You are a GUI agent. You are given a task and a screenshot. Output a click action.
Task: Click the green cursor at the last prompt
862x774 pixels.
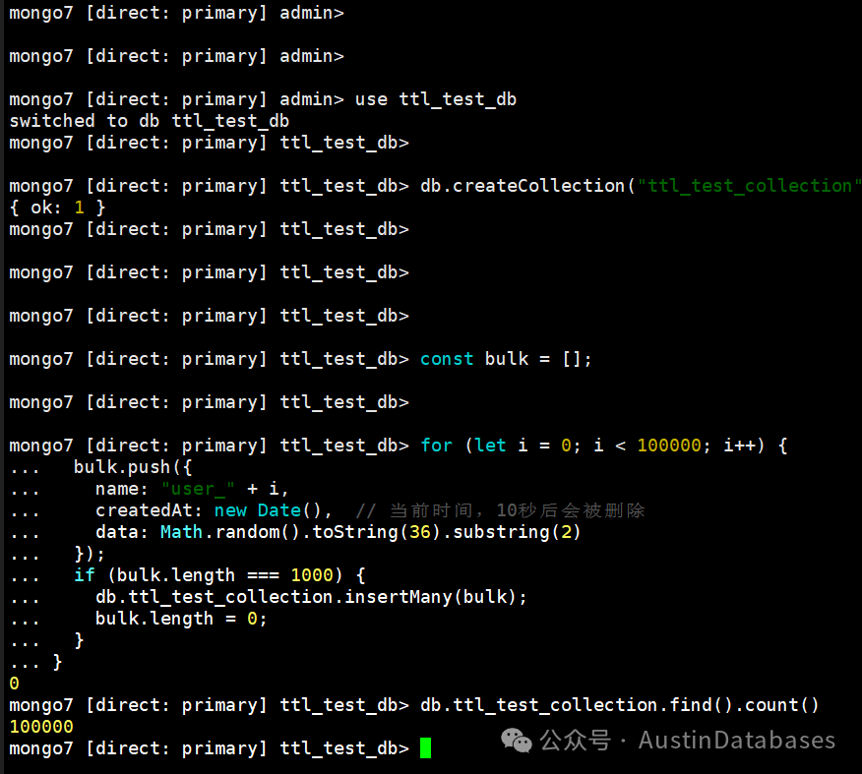click(425, 748)
